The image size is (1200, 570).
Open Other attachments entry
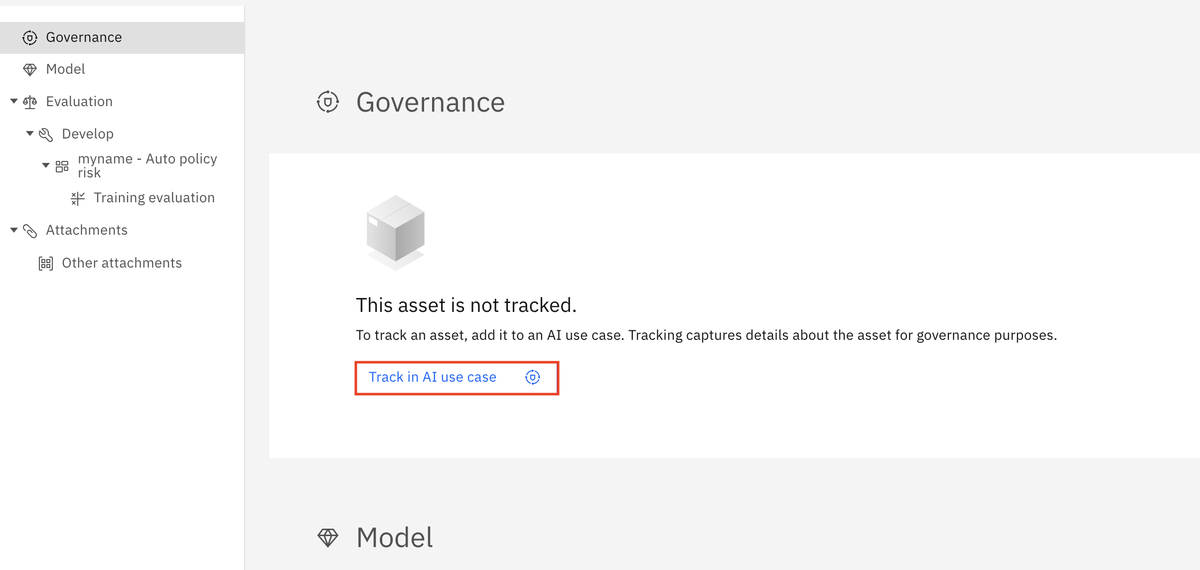pyautogui.click(x=122, y=263)
